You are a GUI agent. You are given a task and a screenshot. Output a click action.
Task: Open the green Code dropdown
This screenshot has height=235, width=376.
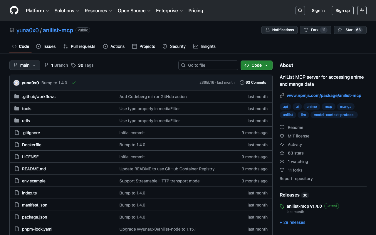(x=256, y=65)
